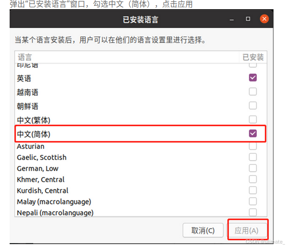
Task: Enable the German, Low checkbox
Action: coord(253,168)
